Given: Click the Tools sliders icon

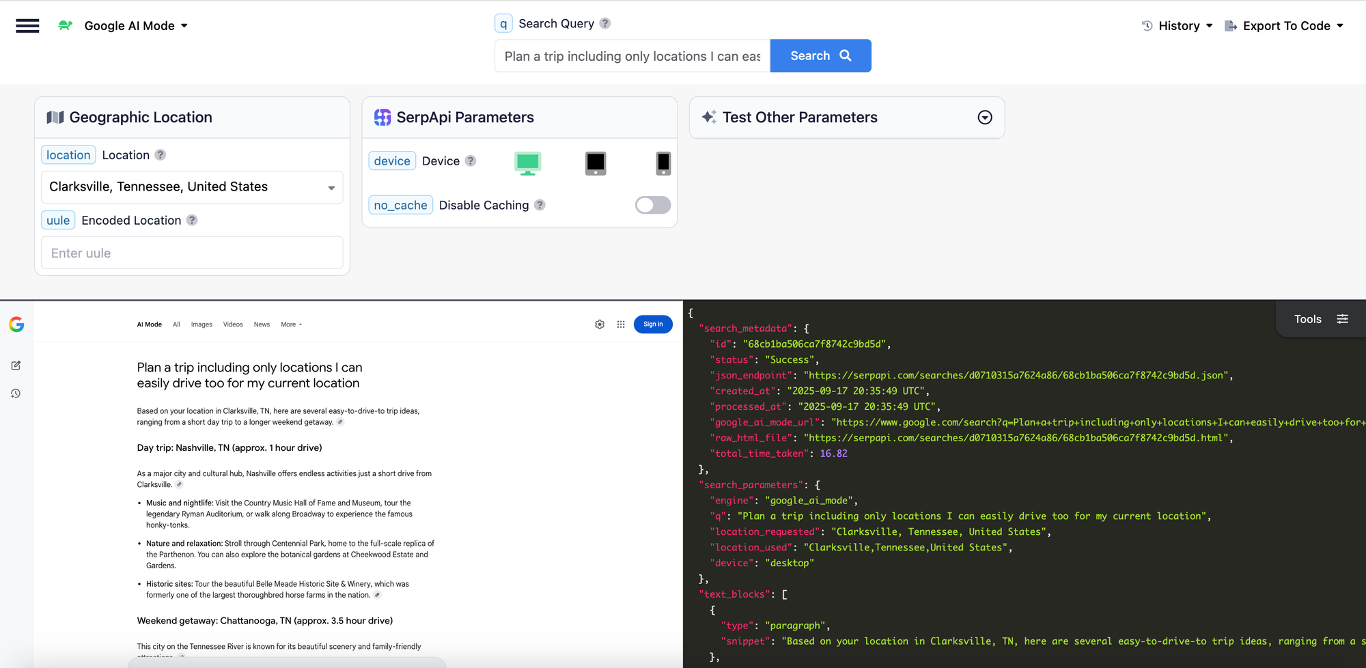Looking at the screenshot, I should pyautogui.click(x=1342, y=319).
